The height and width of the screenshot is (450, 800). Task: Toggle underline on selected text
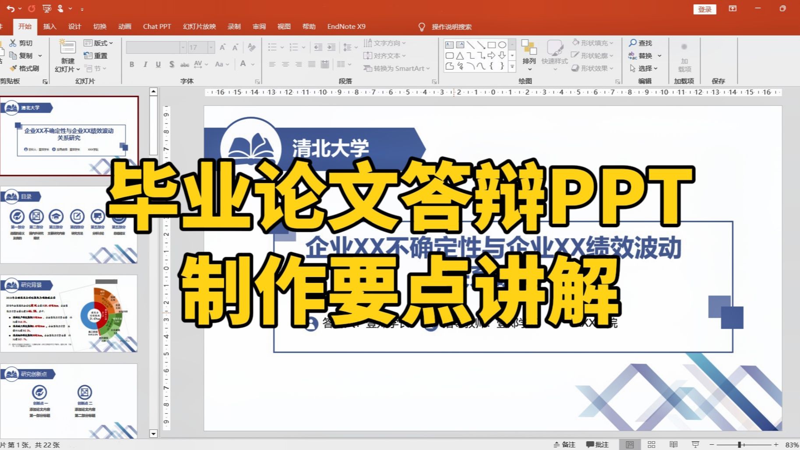pyautogui.click(x=158, y=64)
